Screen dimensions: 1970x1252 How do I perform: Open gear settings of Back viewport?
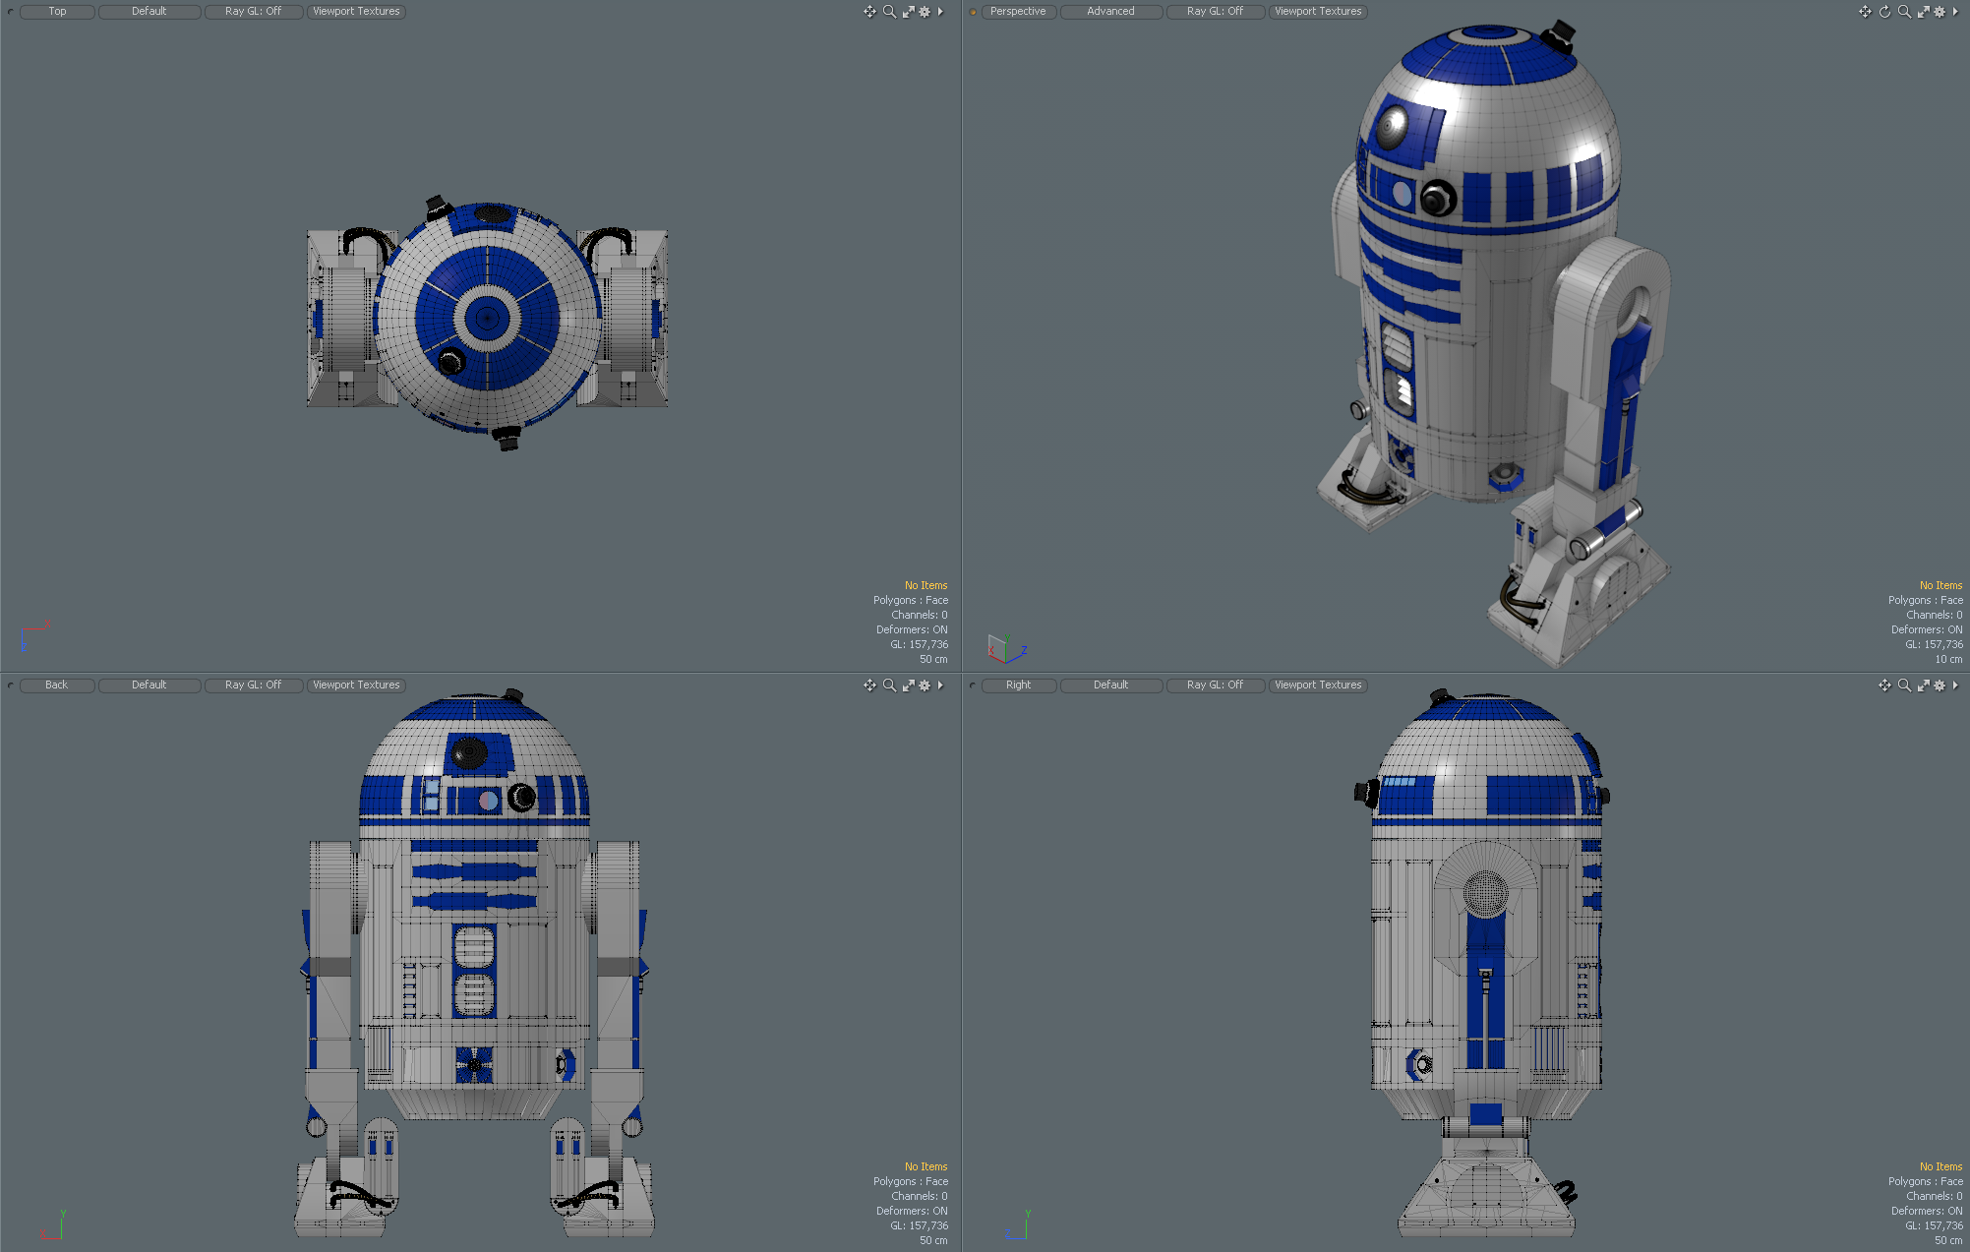925,686
